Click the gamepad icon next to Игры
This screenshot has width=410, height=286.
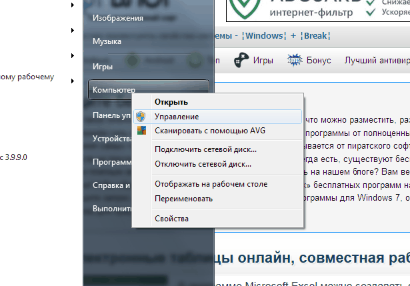tap(241, 60)
